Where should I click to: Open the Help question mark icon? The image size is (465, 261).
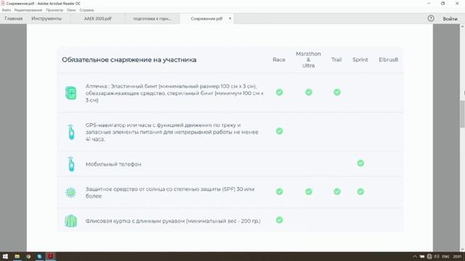point(431,18)
